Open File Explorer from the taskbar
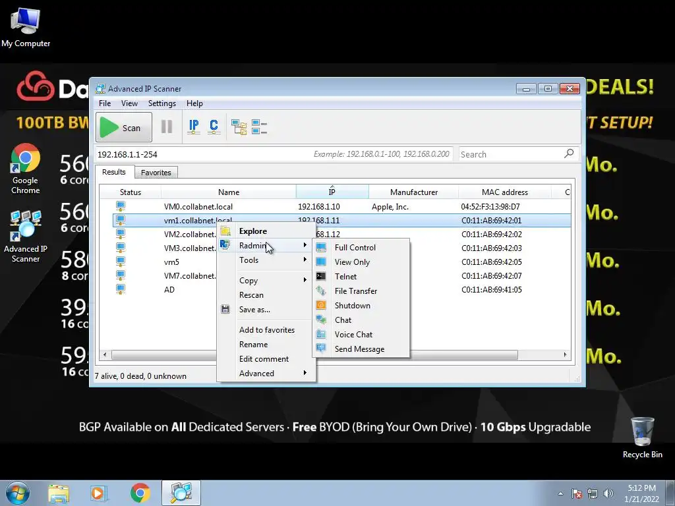 coord(59,493)
